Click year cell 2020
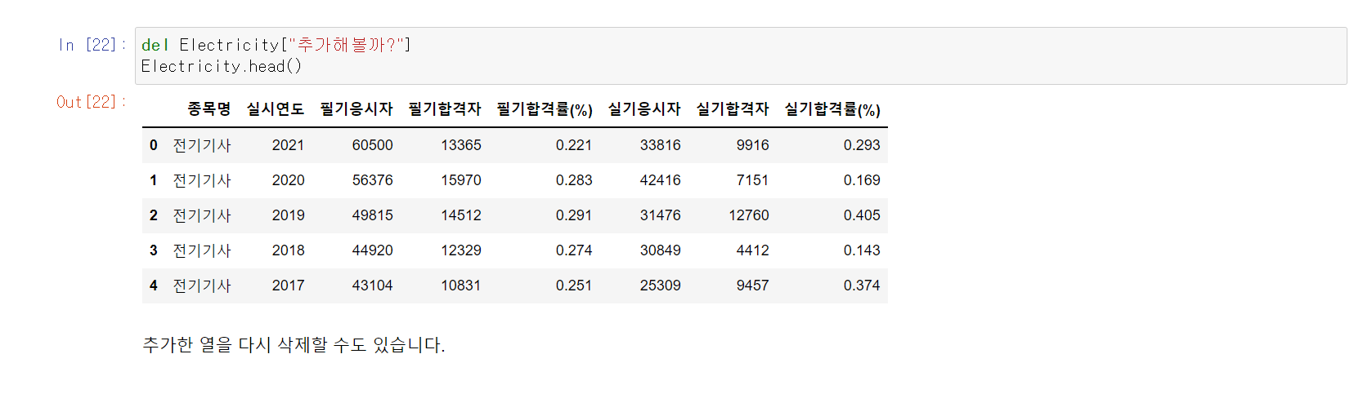This screenshot has height=394, width=1363. (288, 180)
